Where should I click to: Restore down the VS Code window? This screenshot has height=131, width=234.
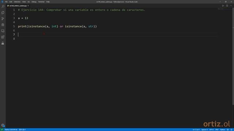pyautogui.click(x=226, y=2)
